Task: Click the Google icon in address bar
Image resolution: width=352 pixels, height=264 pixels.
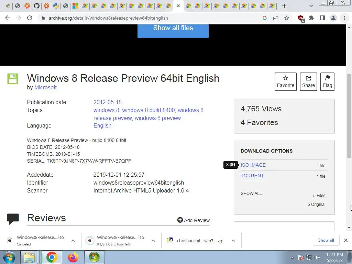Action: 265,18
